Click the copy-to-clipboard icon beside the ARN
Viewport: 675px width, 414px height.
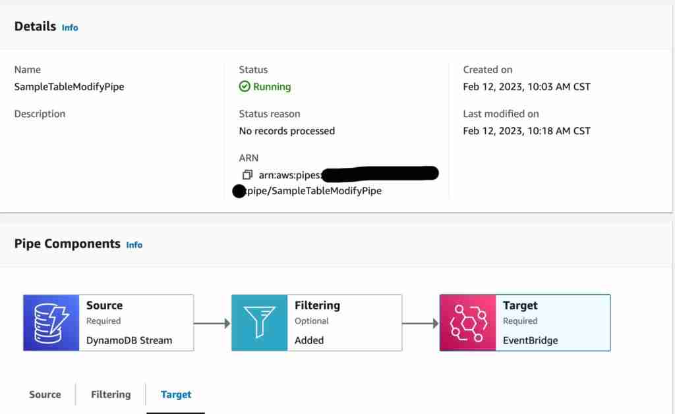248,175
